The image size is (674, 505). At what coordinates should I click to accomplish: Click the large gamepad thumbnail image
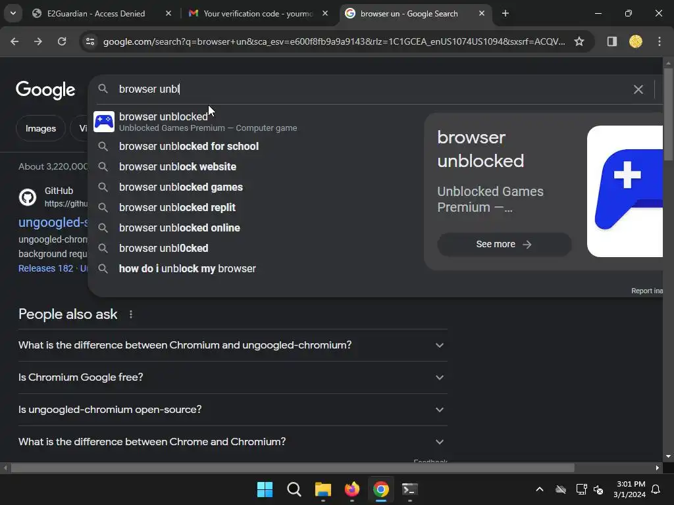point(625,191)
